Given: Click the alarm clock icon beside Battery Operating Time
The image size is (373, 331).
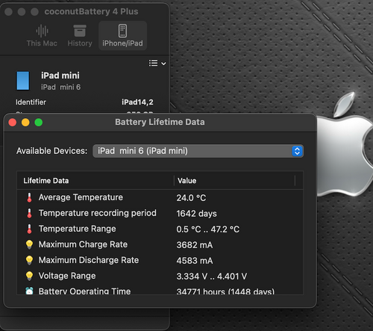Looking at the screenshot, I should [29, 291].
